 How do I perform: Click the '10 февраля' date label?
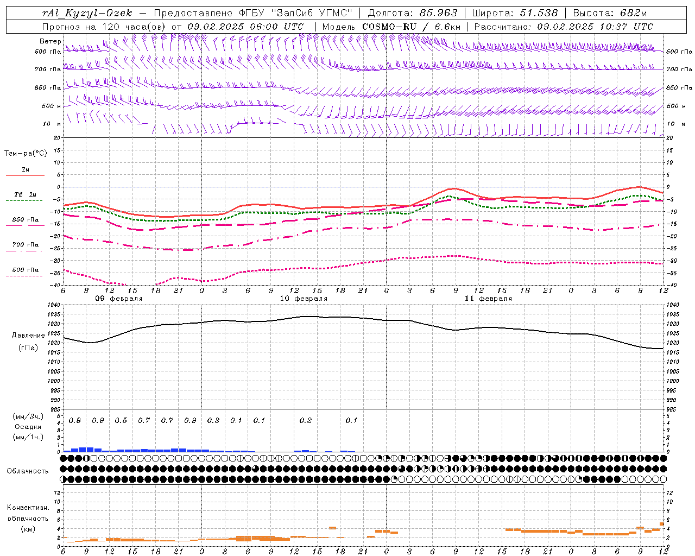pos(304,299)
